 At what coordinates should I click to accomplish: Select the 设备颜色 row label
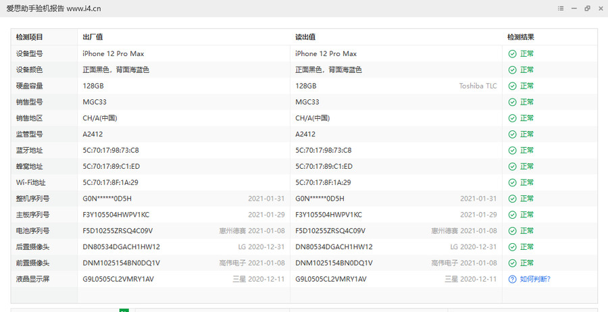(x=30, y=70)
